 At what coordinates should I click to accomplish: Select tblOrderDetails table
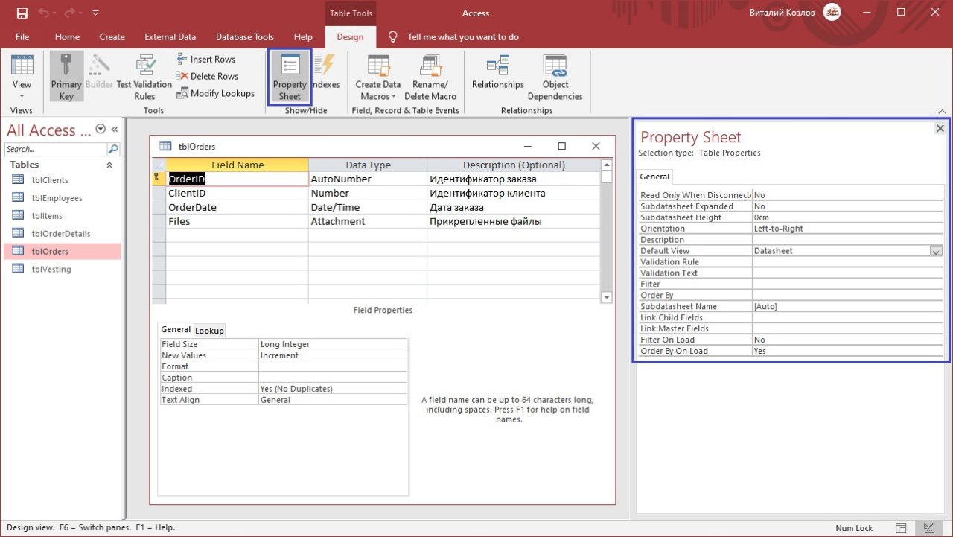coord(62,233)
